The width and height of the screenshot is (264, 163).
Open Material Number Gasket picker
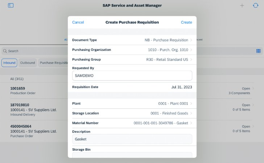(x=132, y=123)
